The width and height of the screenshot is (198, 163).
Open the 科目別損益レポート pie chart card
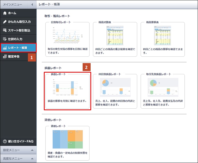point(115,87)
